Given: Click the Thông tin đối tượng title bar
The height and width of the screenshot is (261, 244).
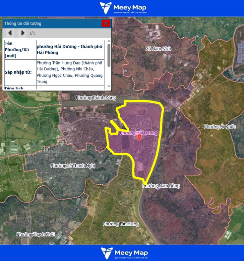Looking at the screenshot, I should click(x=50, y=23).
